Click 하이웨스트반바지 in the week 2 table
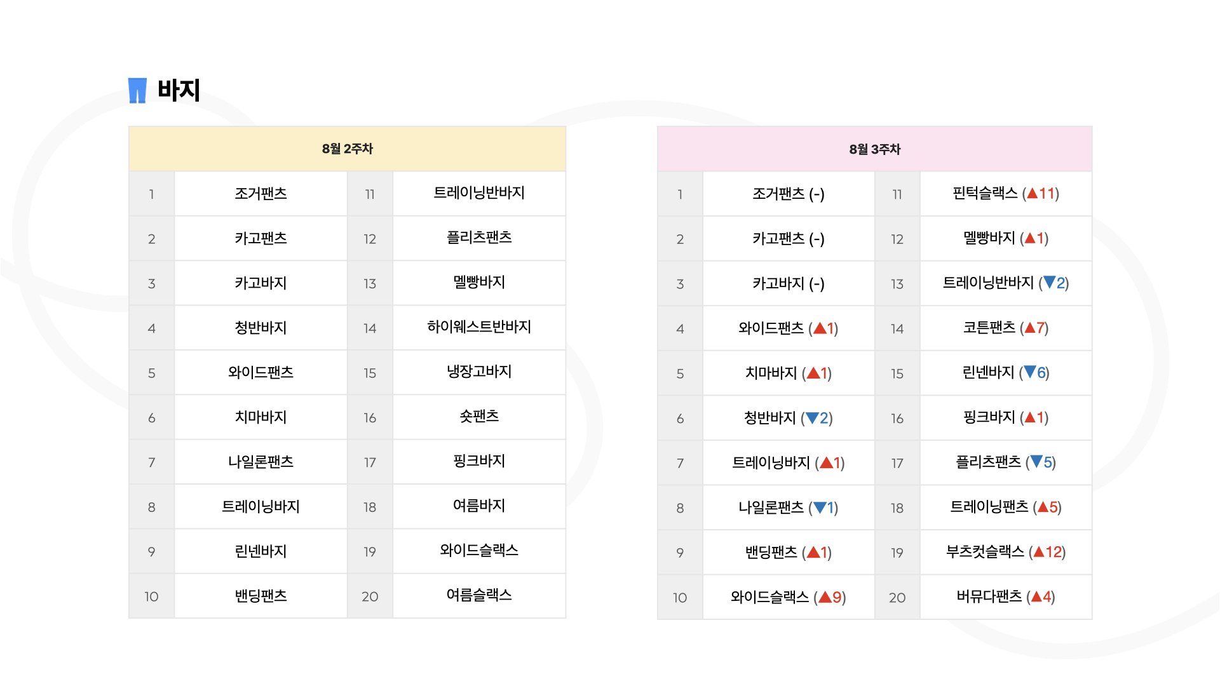 479,326
